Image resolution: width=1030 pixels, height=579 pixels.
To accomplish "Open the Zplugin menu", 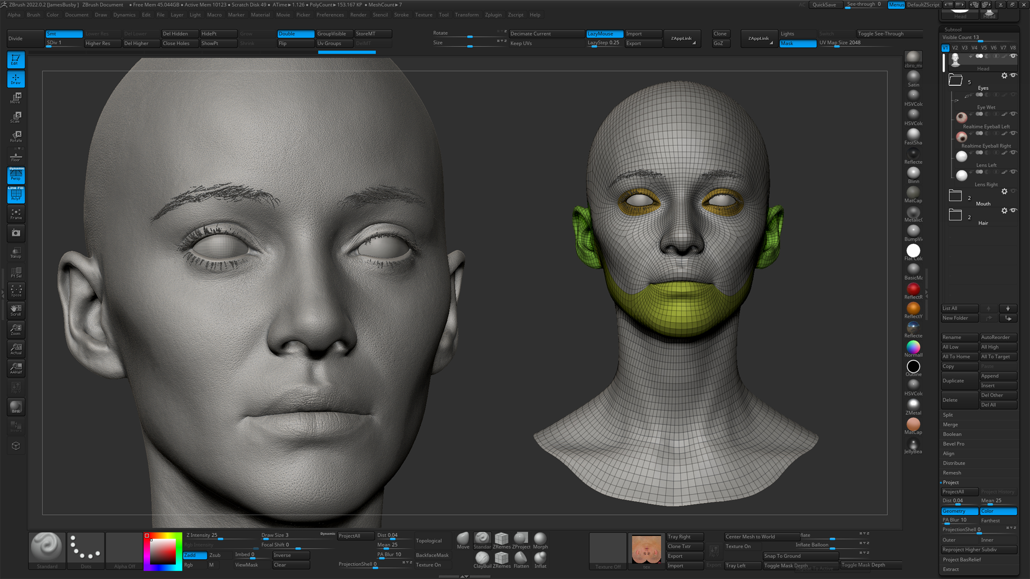I will 493,15.
